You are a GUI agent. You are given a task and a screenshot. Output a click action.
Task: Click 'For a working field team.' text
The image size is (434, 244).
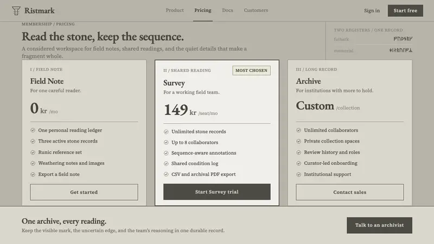click(x=192, y=92)
